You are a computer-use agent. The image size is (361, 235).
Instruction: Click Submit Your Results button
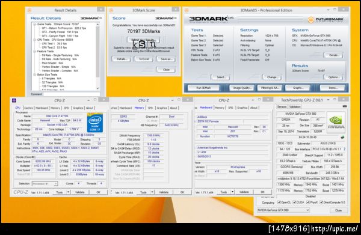[143, 40]
